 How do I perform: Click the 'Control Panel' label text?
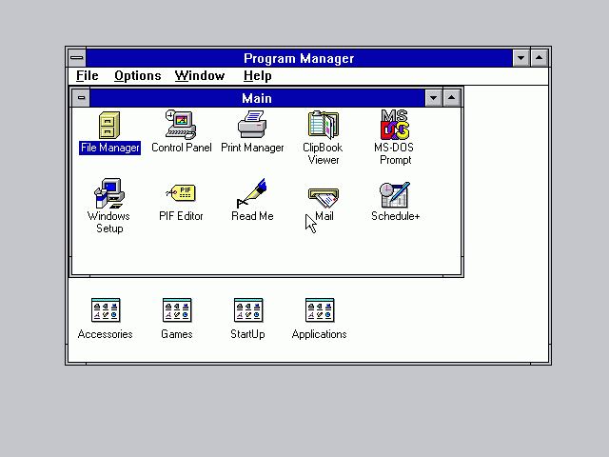point(182,148)
